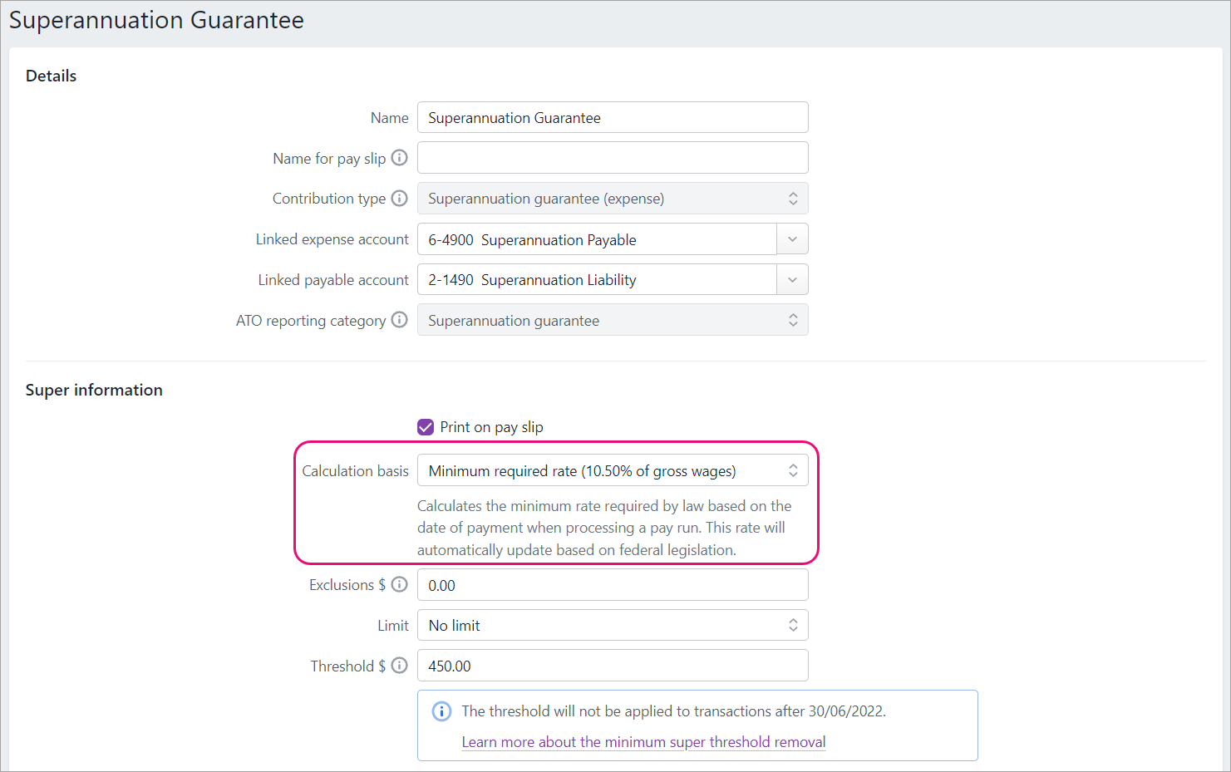Click the info icon beside Threshold $
The image size is (1231, 772).
(400, 666)
